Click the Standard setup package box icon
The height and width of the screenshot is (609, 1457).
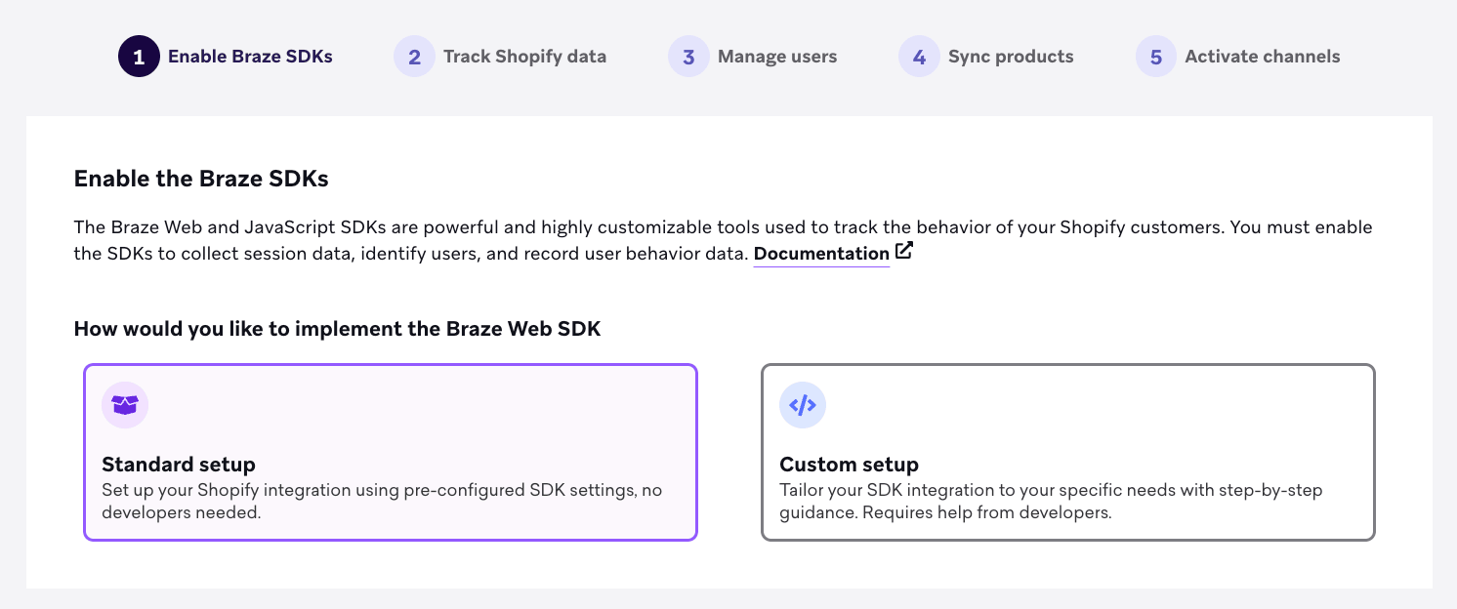[125, 404]
